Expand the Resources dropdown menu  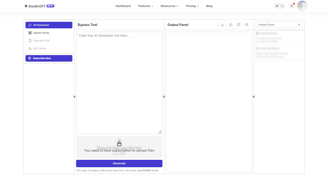[x=169, y=6]
